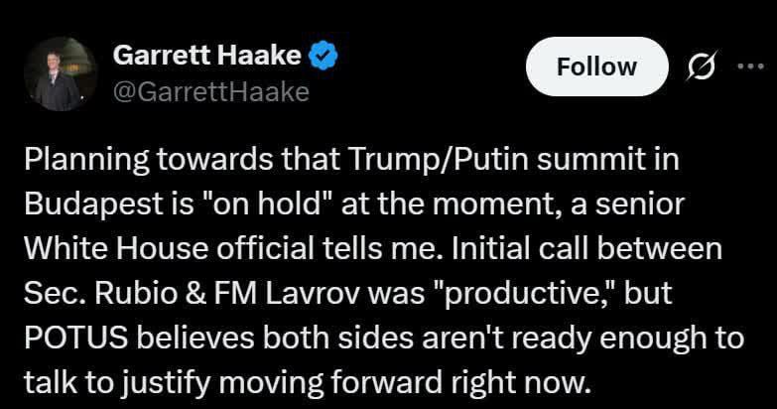Click the blue verified checkmark badge
This screenshot has width=777, height=409.
[324, 57]
